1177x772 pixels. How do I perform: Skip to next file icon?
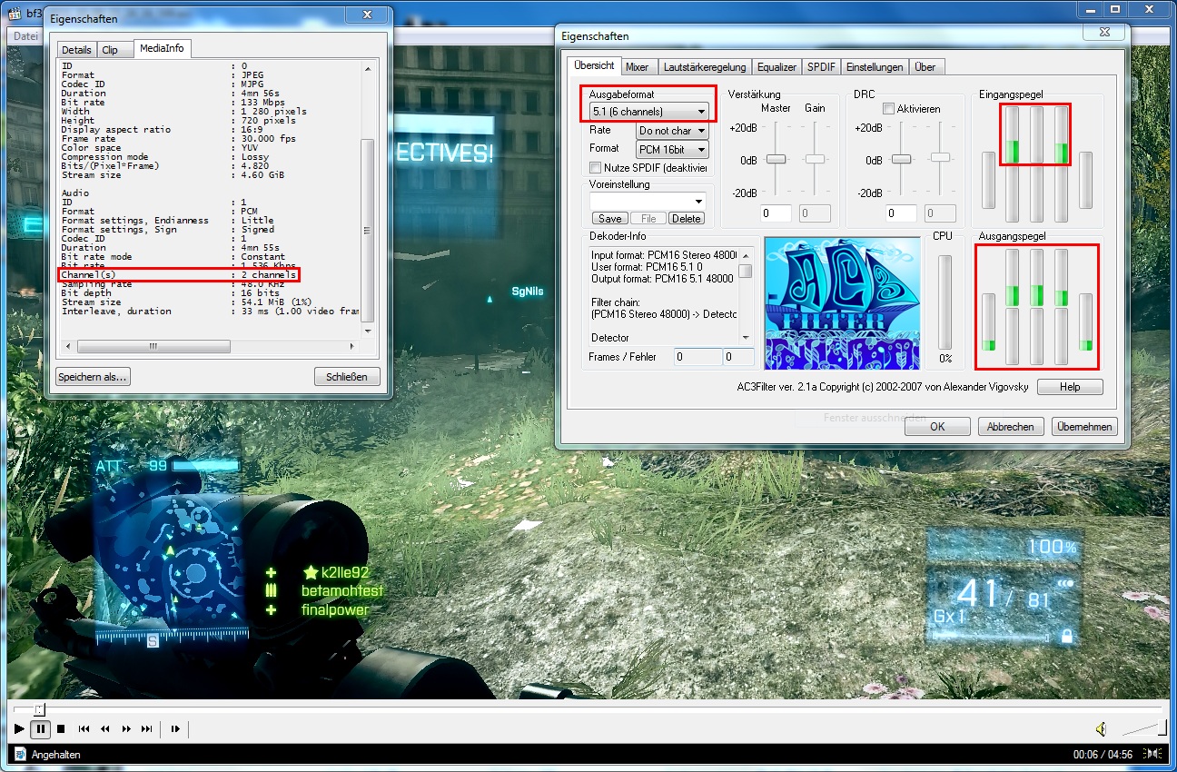(147, 728)
